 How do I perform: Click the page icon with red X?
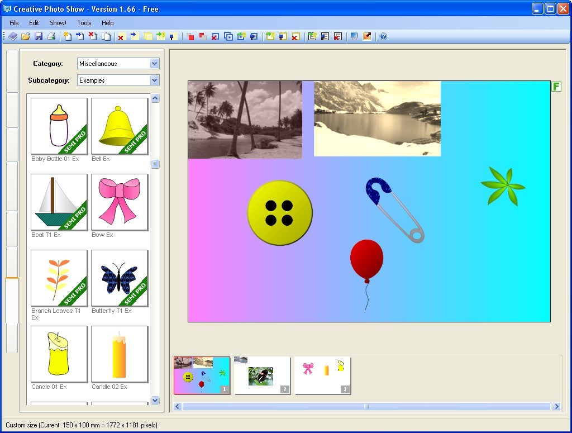point(93,36)
